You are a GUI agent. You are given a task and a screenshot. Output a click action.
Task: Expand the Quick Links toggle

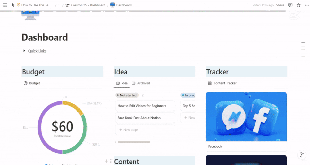pos(24,51)
